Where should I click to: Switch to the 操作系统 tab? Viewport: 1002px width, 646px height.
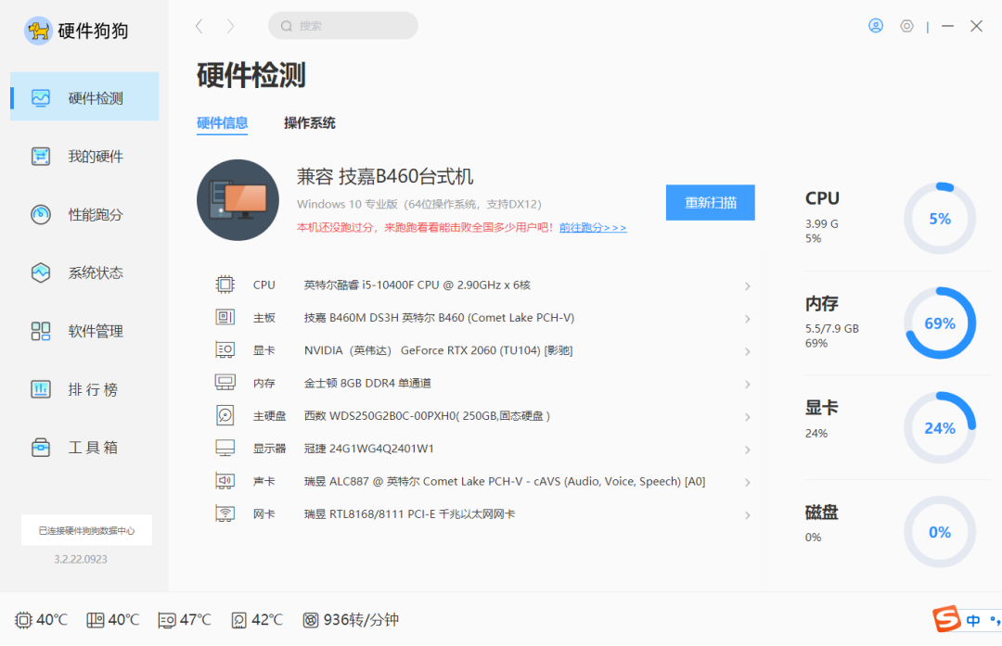click(x=309, y=122)
